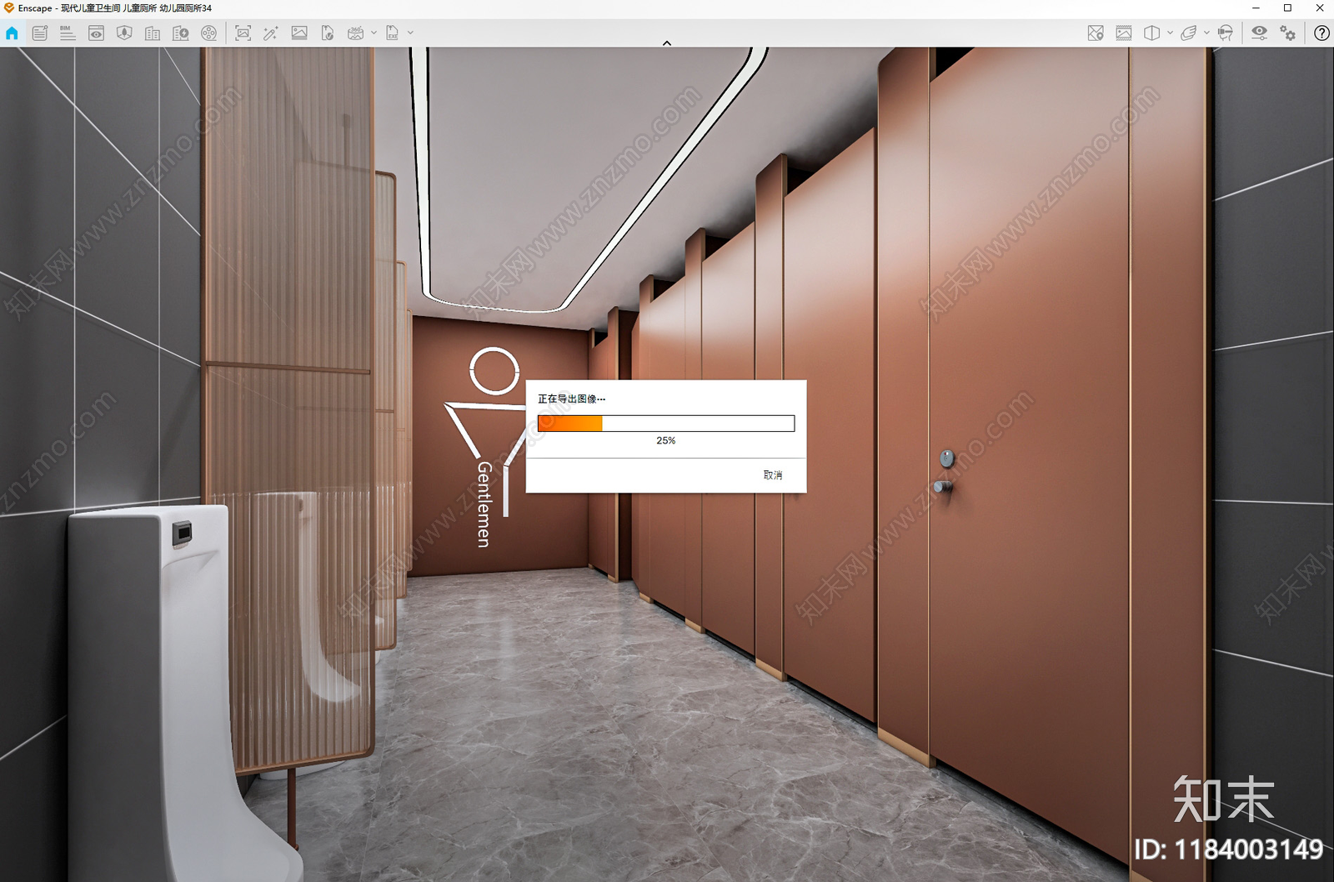The width and height of the screenshot is (1334, 882).
Task: Click the 360 panorama export icon
Action: pyautogui.click(x=356, y=33)
